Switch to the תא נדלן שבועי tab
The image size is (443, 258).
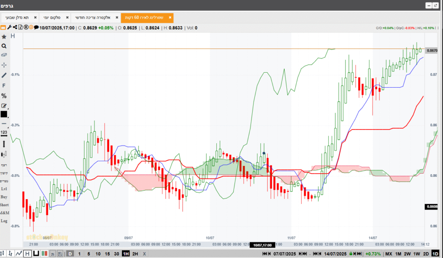point(17,18)
